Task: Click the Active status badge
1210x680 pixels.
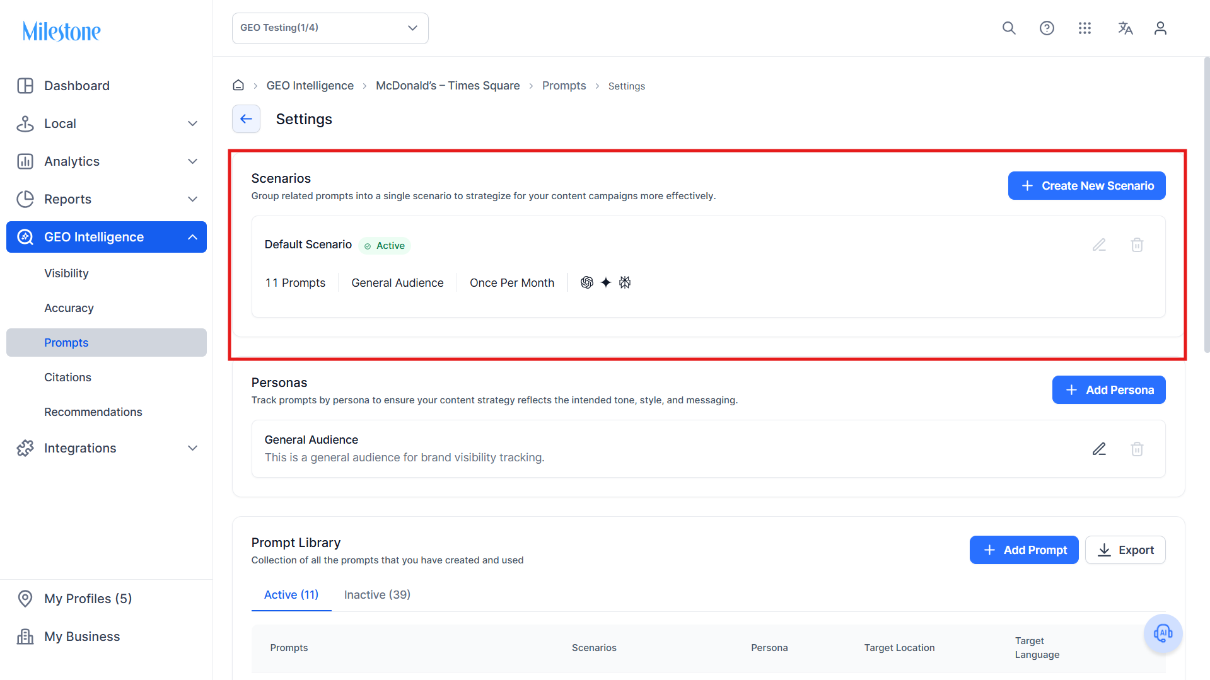Action: coord(385,246)
